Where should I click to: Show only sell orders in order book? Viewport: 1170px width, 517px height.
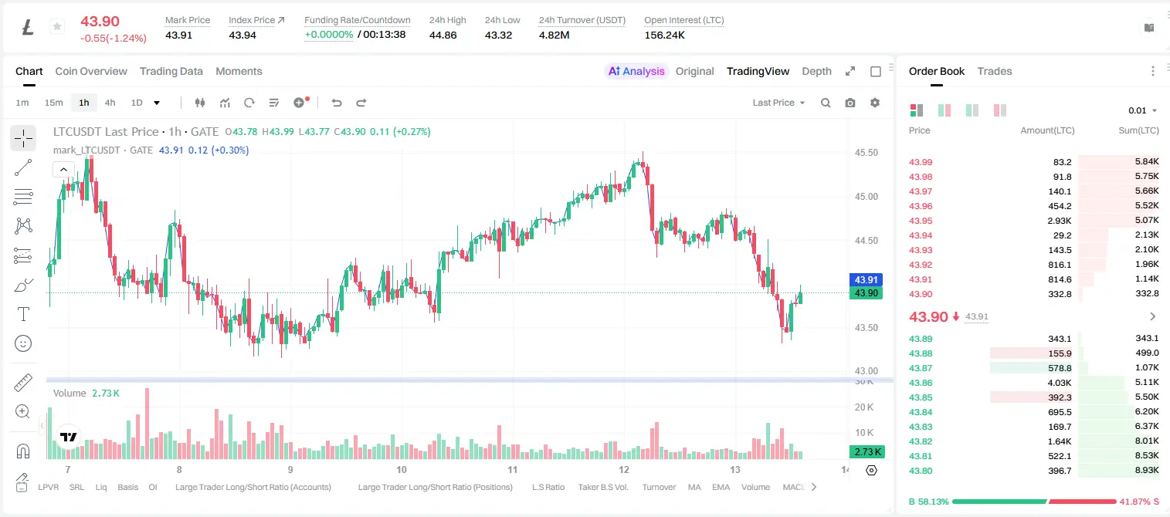click(1000, 110)
